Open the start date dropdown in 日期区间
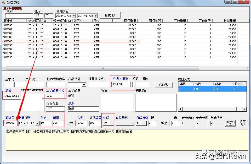 (x=74, y=16)
